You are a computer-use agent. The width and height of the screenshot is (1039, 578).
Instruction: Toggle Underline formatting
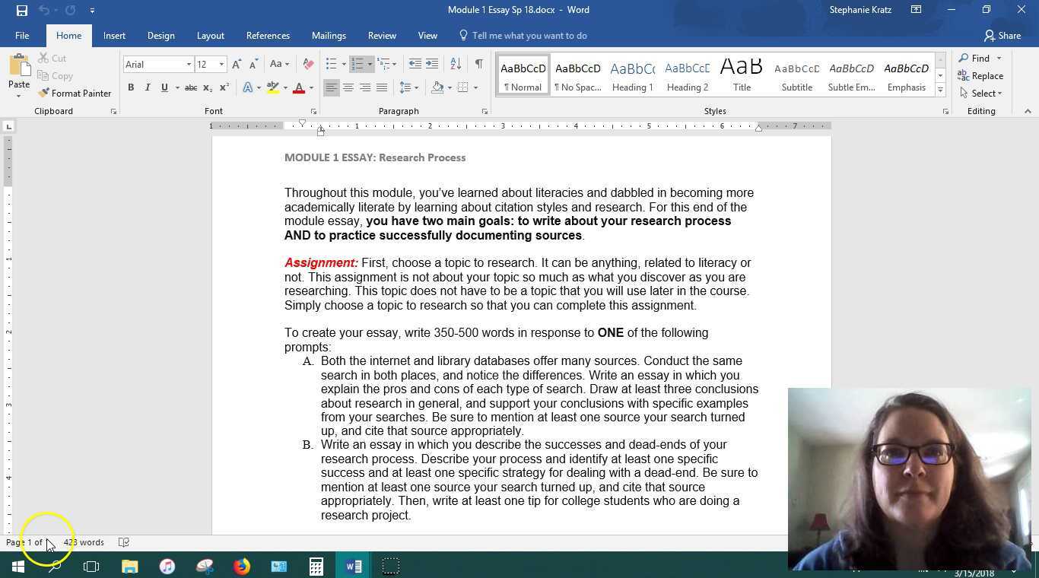[x=164, y=87]
